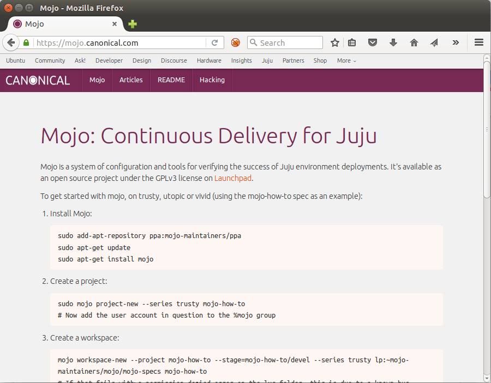491x383 pixels.
Task: Open the Discourse link
Action: tap(174, 60)
